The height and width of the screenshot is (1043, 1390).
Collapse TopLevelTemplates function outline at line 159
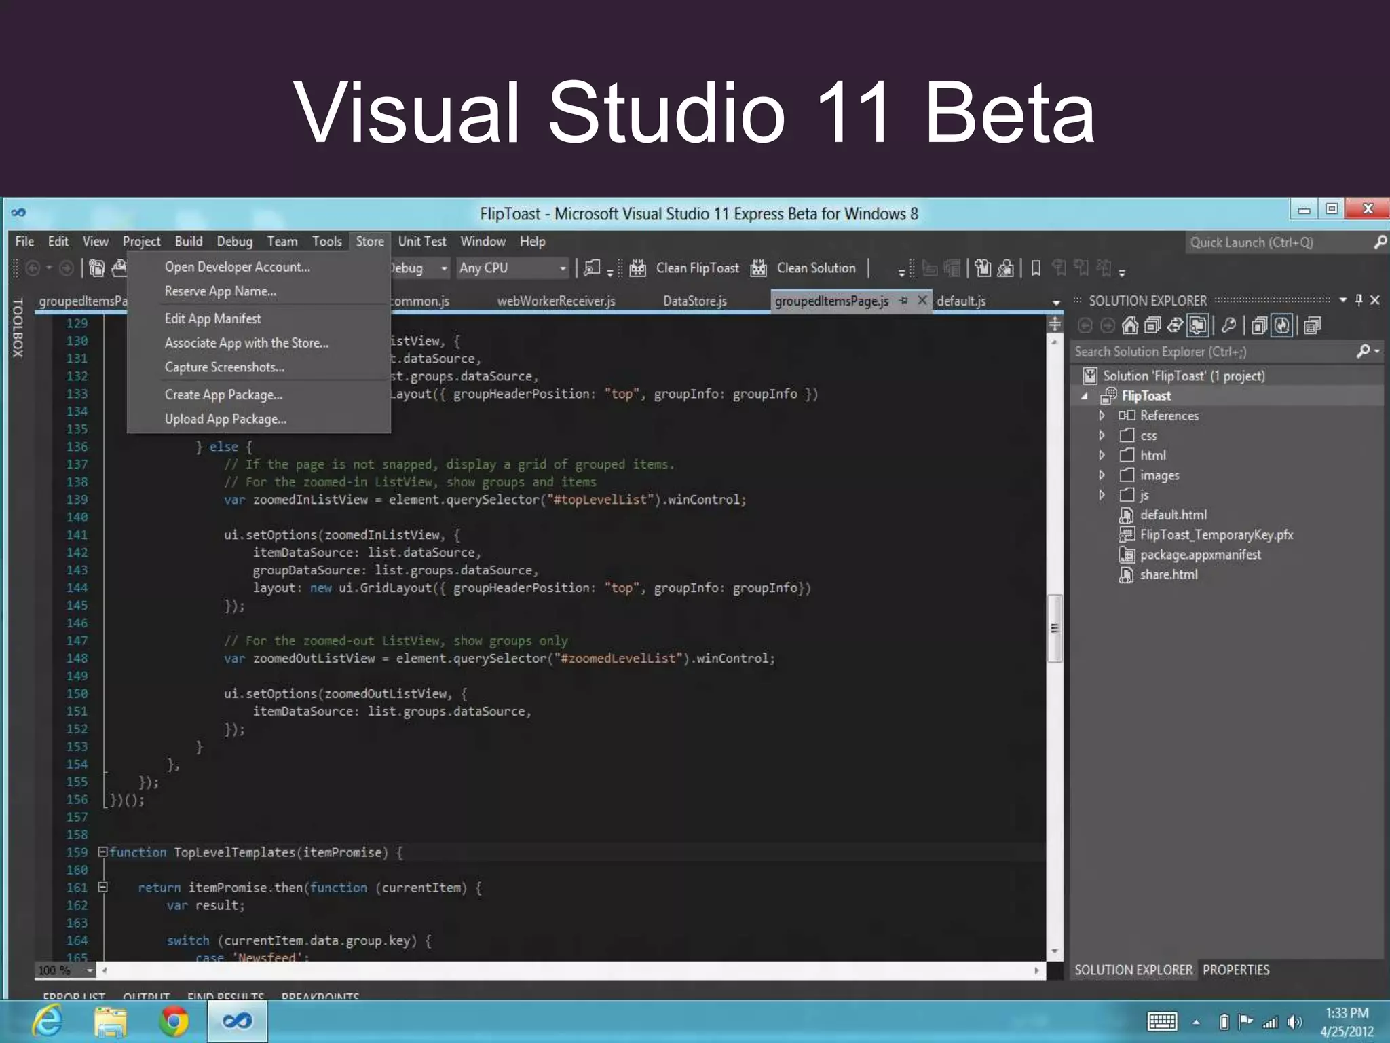coord(102,852)
